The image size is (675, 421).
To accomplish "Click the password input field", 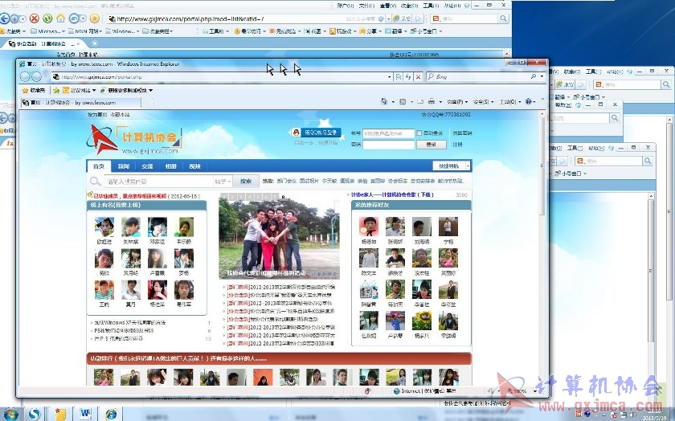I will (388, 145).
